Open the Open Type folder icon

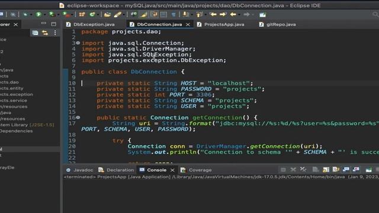click(x=107, y=14)
